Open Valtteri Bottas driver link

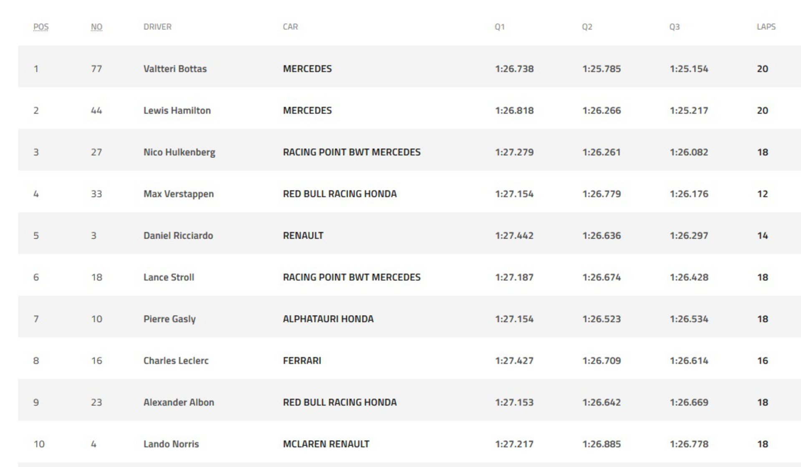175,69
